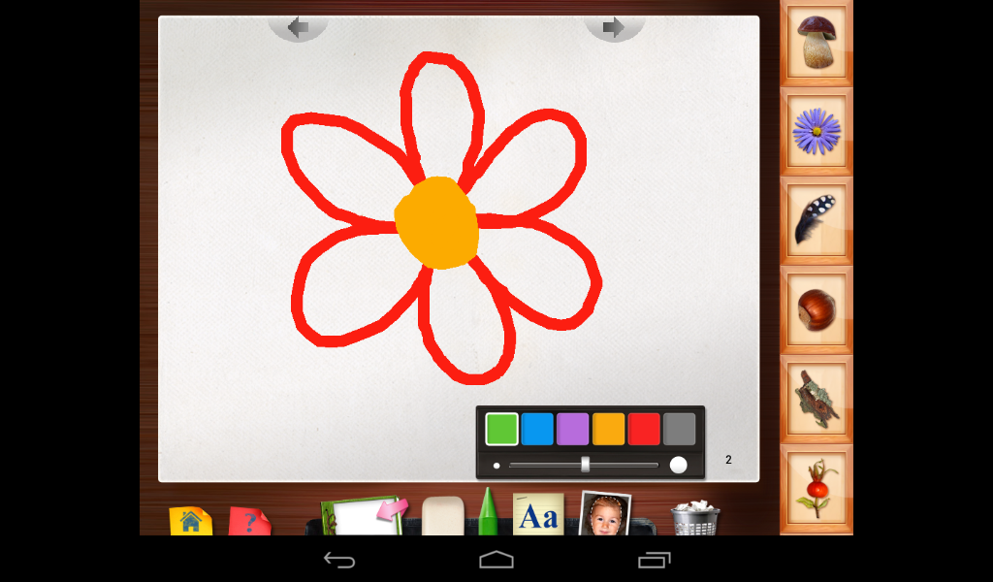Go to next page with right arrow

pyautogui.click(x=614, y=27)
